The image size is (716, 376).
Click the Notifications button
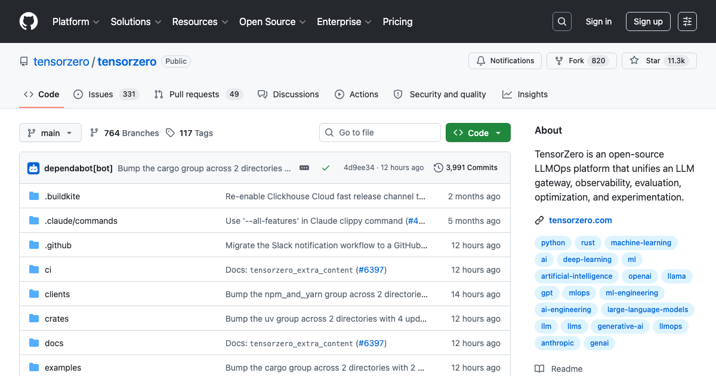tap(505, 61)
